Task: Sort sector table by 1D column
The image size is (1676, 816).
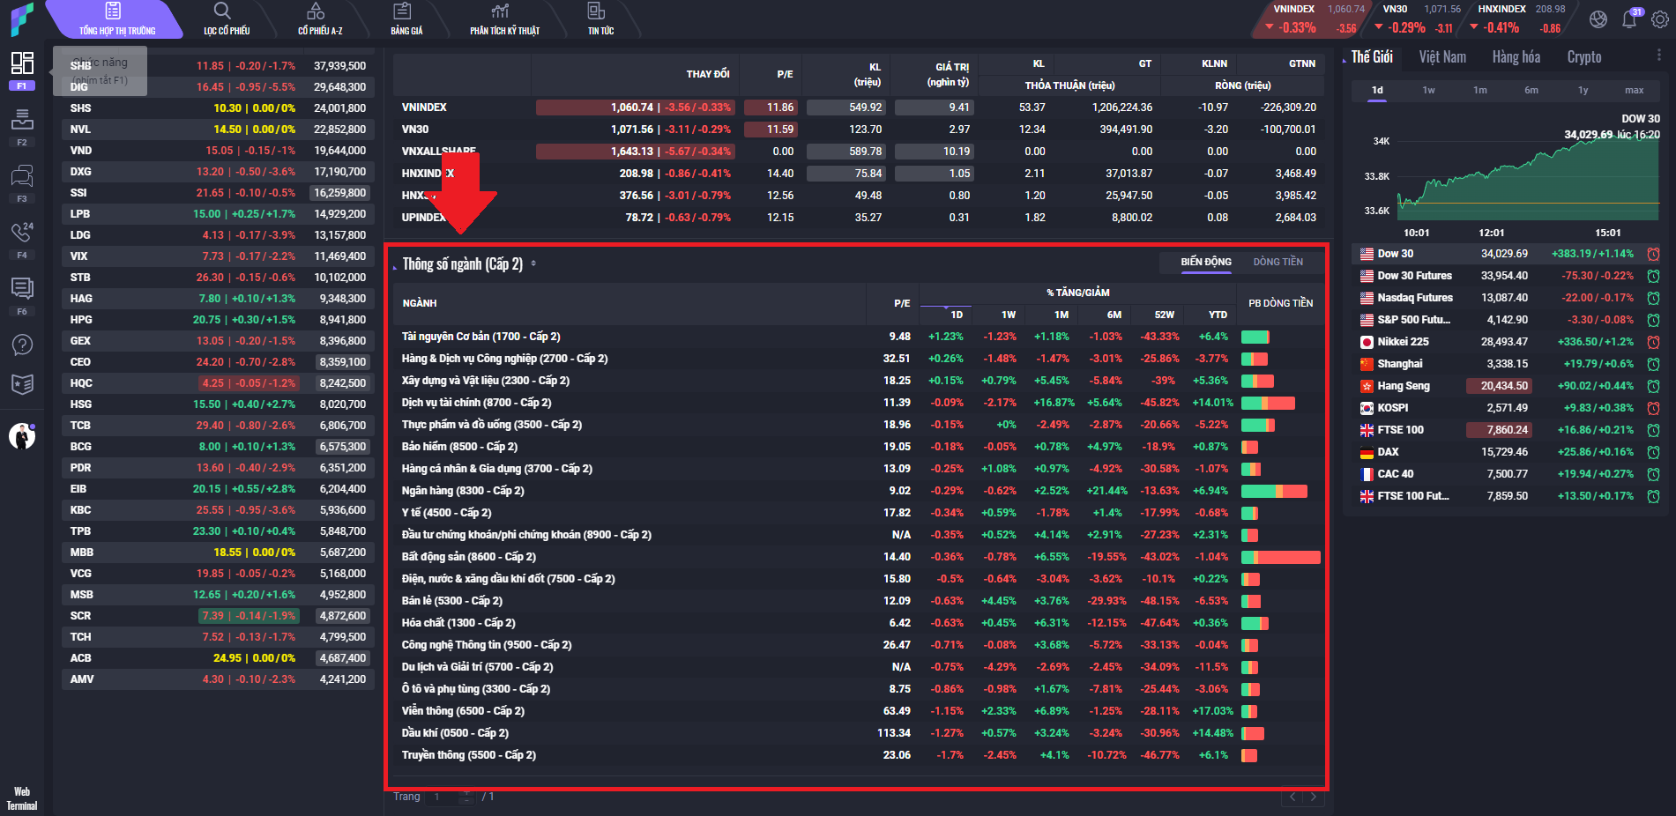Action: (956, 315)
